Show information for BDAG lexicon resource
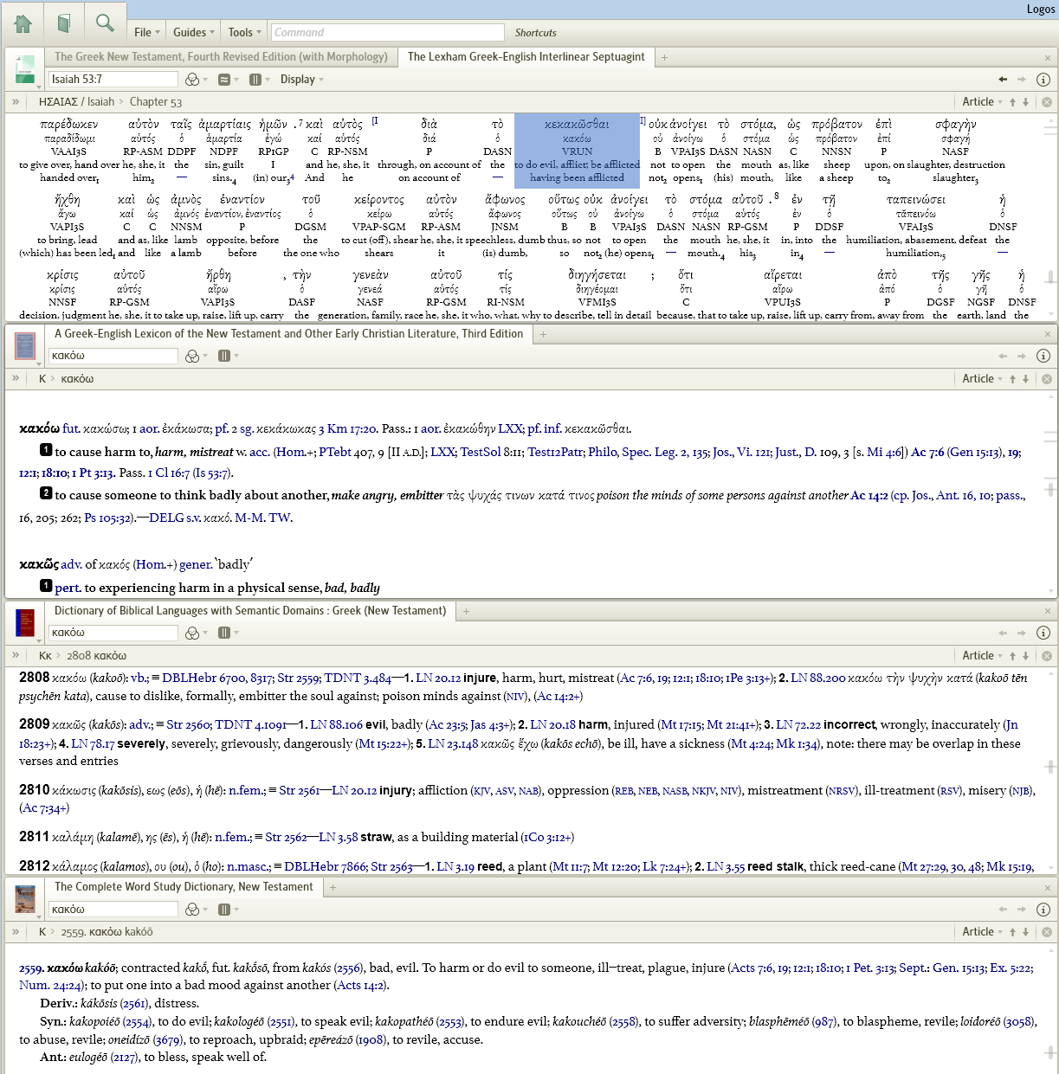The width and height of the screenshot is (1059, 1074). (1043, 356)
